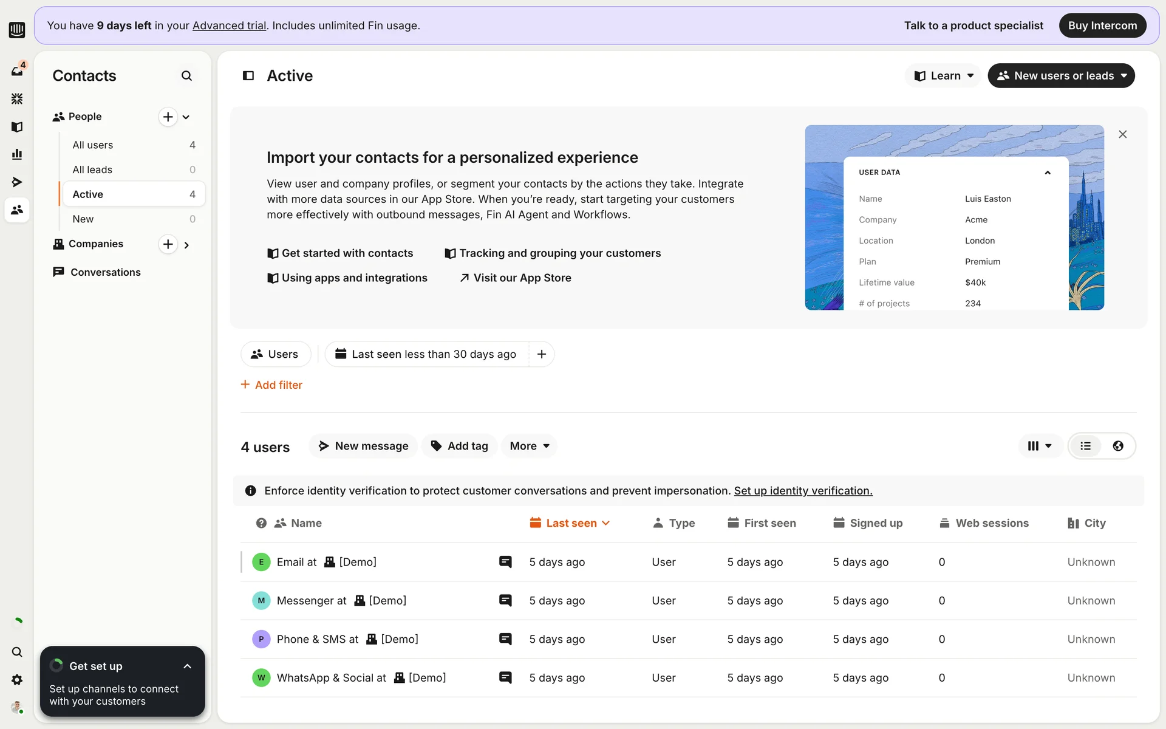Select the New segment under People
This screenshot has width=1166, height=729.
click(83, 219)
